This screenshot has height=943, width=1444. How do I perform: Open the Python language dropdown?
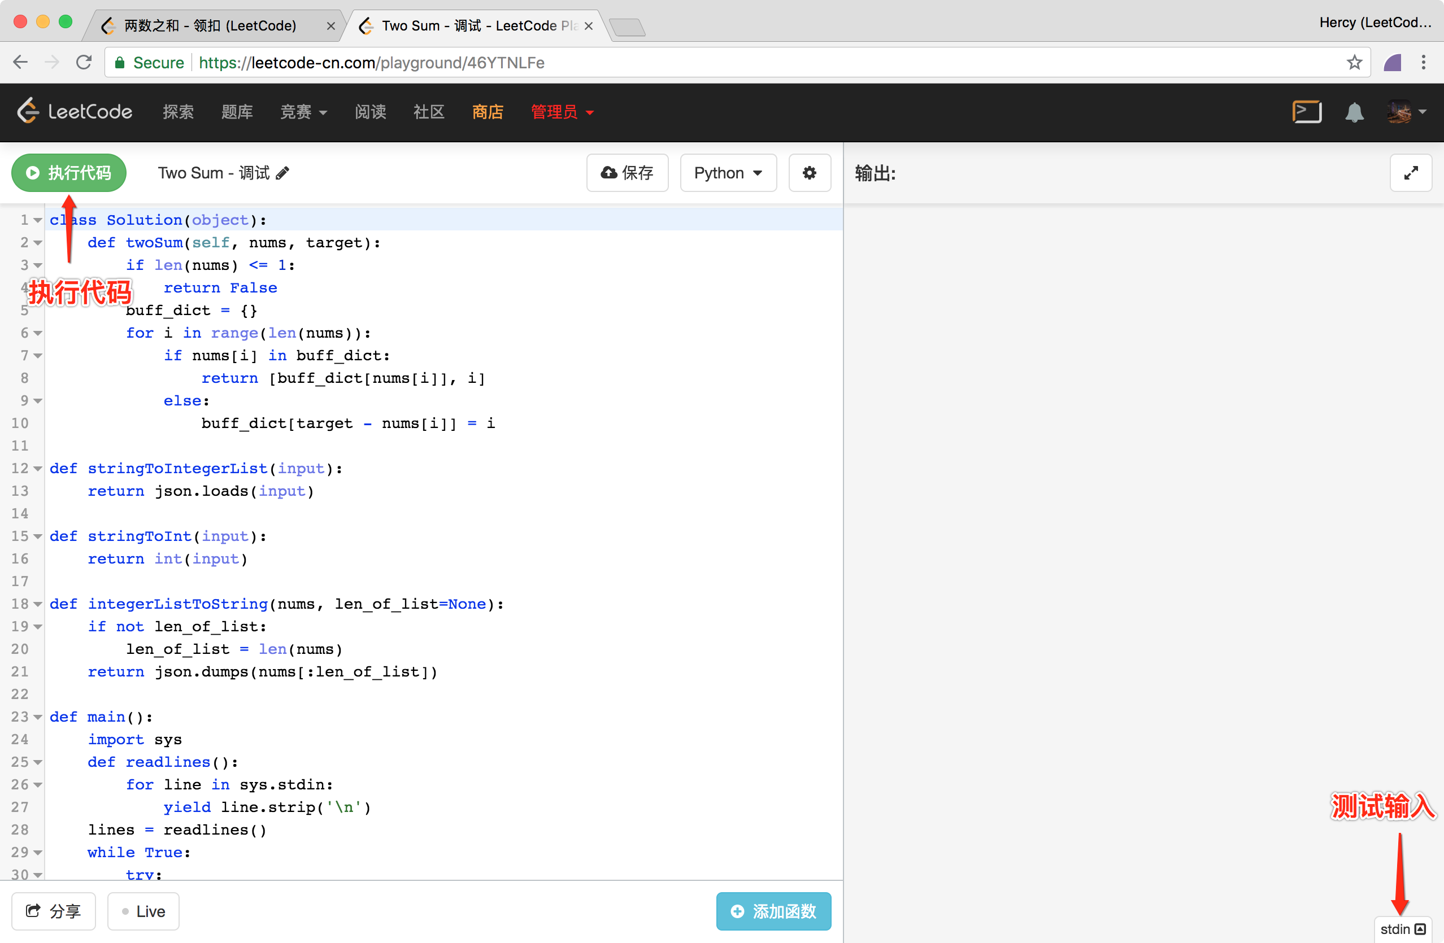728,173
